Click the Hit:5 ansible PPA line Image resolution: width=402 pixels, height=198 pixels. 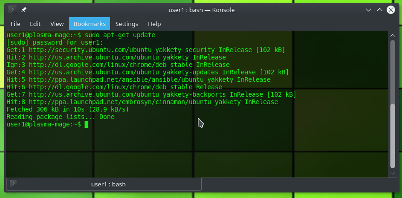coord(138,79)
